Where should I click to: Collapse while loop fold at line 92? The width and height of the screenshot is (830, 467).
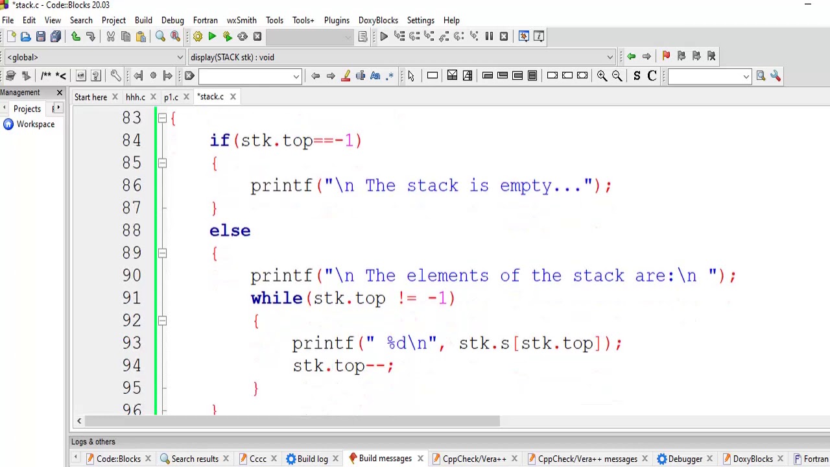[162, 320]
